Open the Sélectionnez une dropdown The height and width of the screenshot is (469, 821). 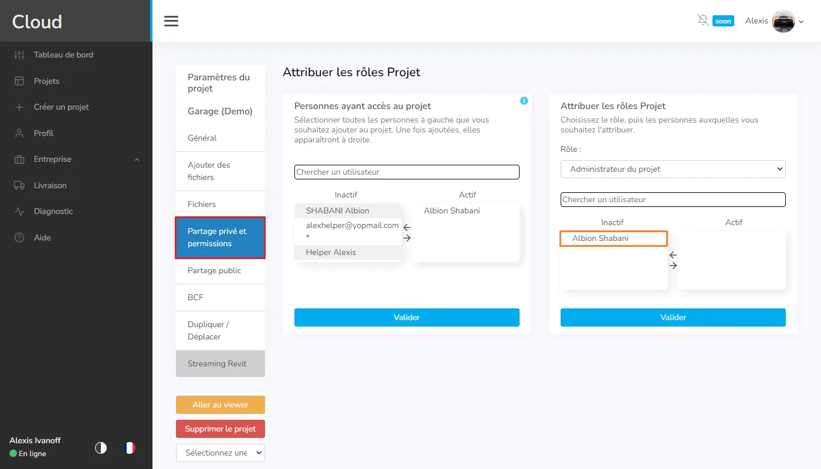(220, 453)
